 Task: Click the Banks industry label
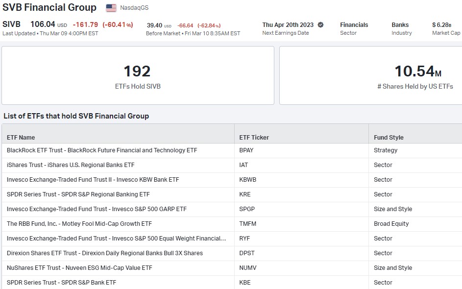pos(400,24)
